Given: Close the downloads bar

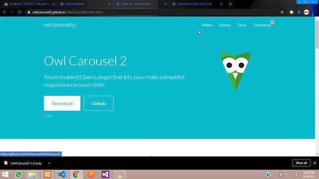Looking at the screenshot, I should point(315,163).
